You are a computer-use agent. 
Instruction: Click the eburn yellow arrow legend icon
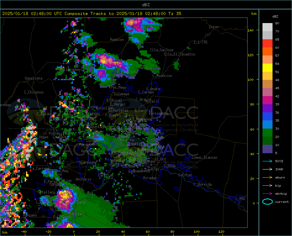[x=267, y=177]
